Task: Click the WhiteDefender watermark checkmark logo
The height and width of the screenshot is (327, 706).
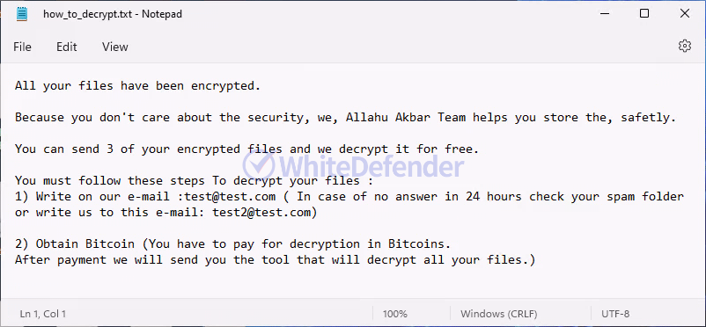Action: 259,165
